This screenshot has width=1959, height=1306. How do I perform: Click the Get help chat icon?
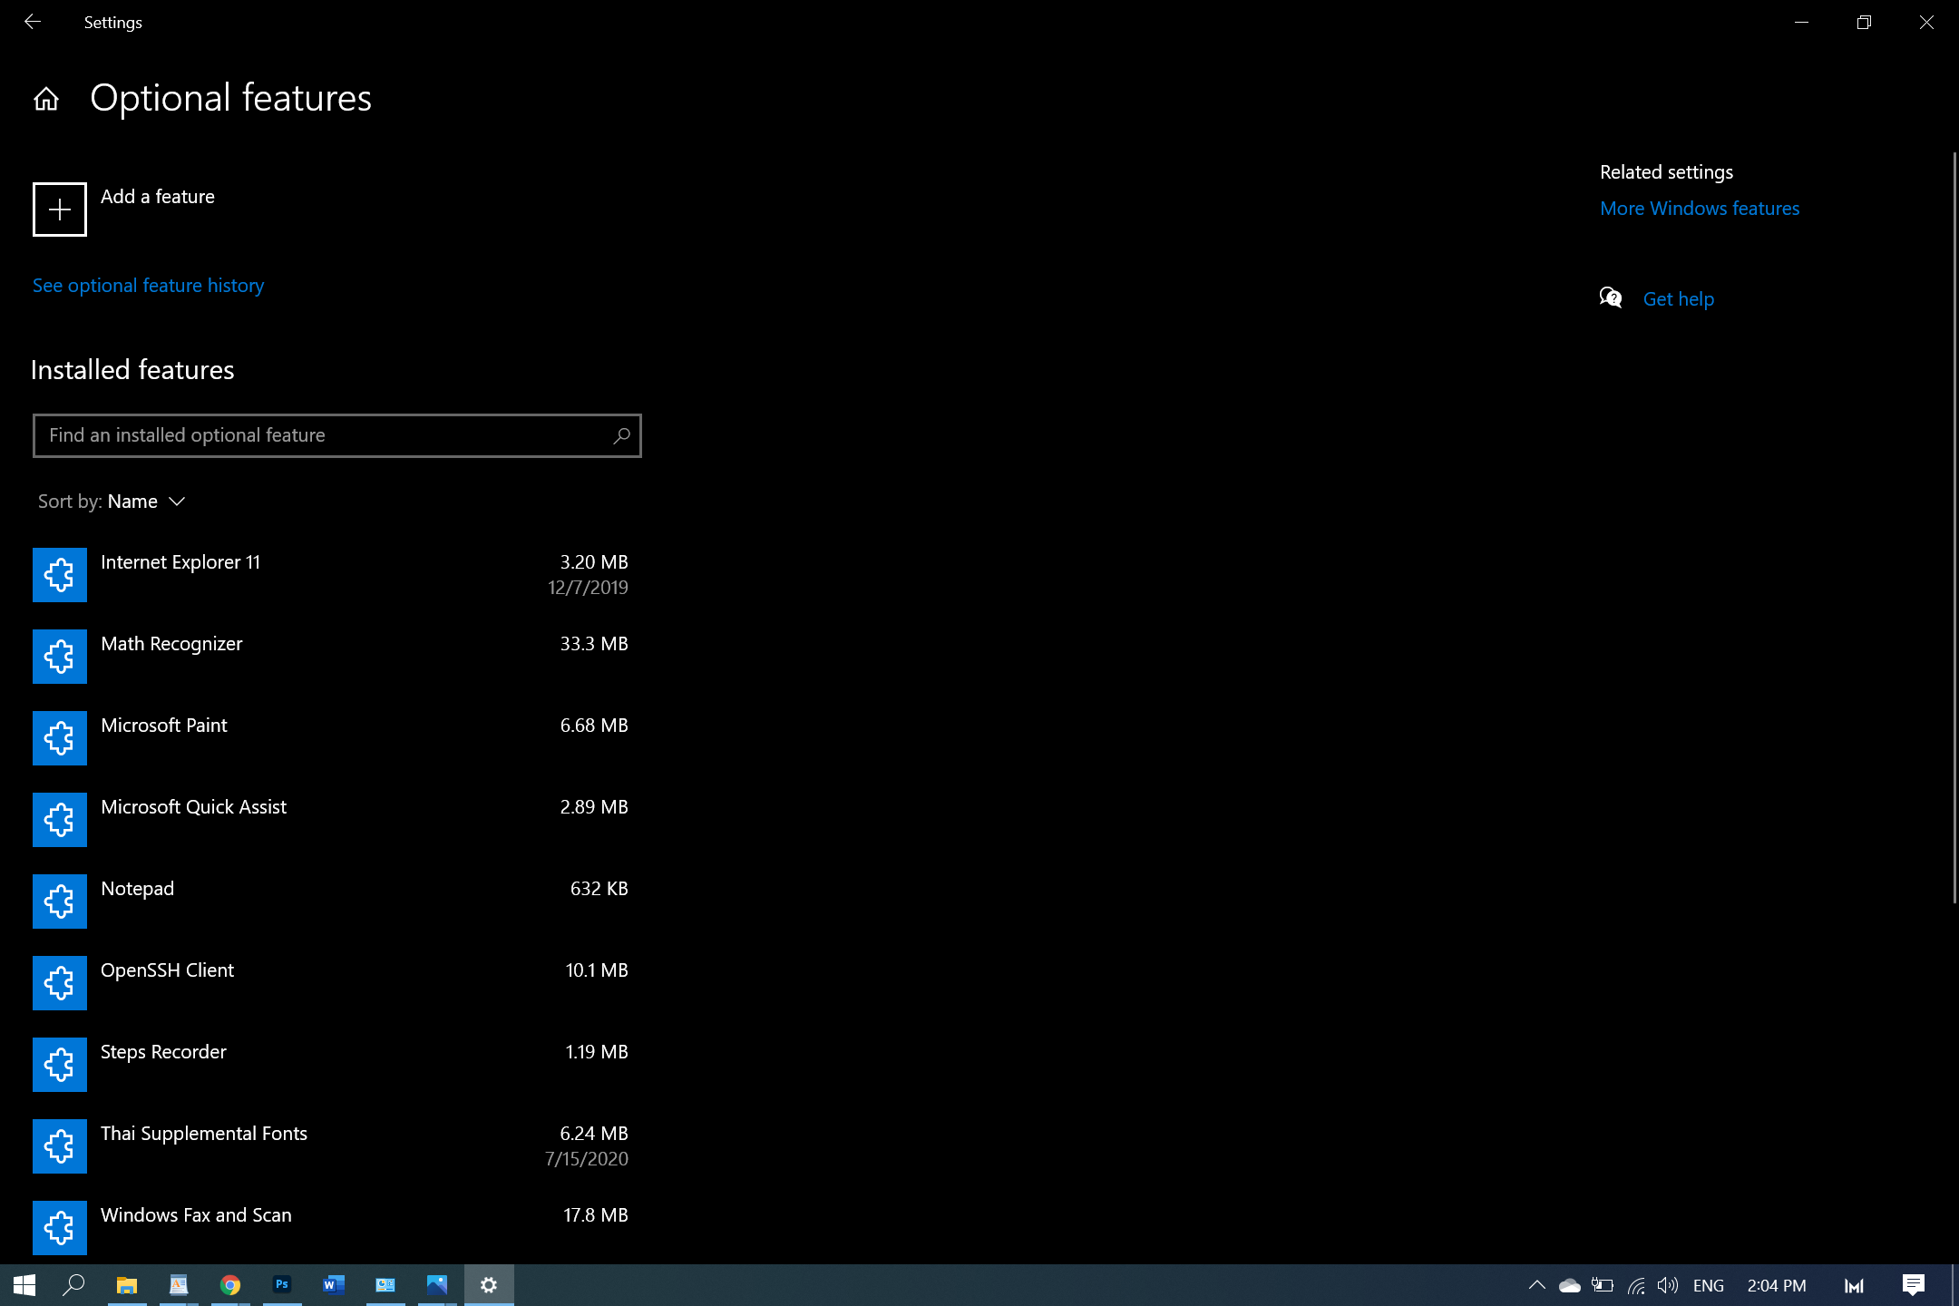point(1611,298)
